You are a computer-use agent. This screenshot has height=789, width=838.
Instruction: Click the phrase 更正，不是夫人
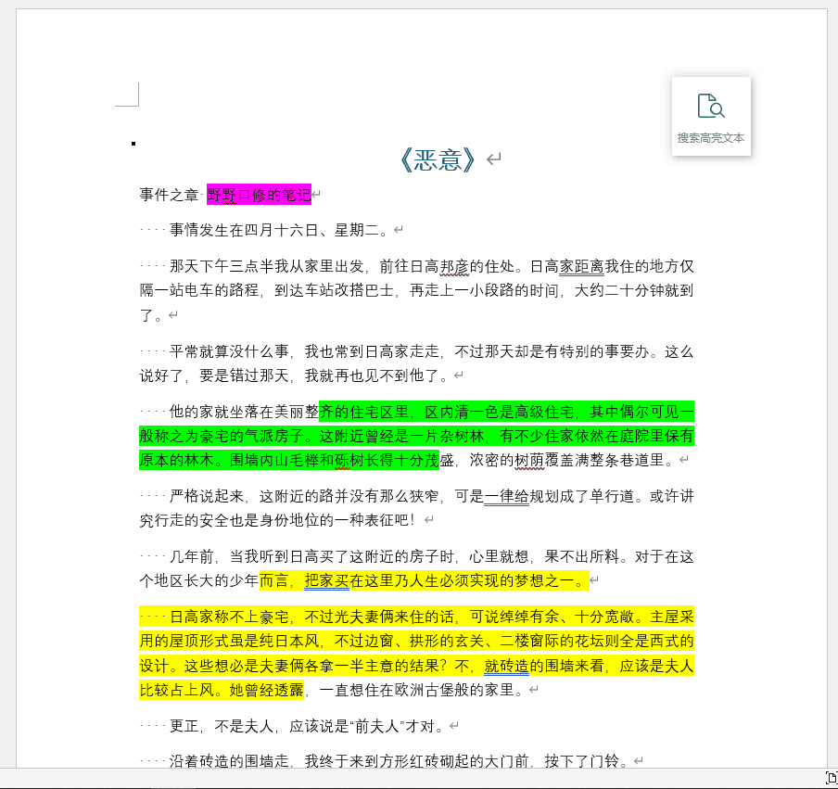[x=222, y=726]
